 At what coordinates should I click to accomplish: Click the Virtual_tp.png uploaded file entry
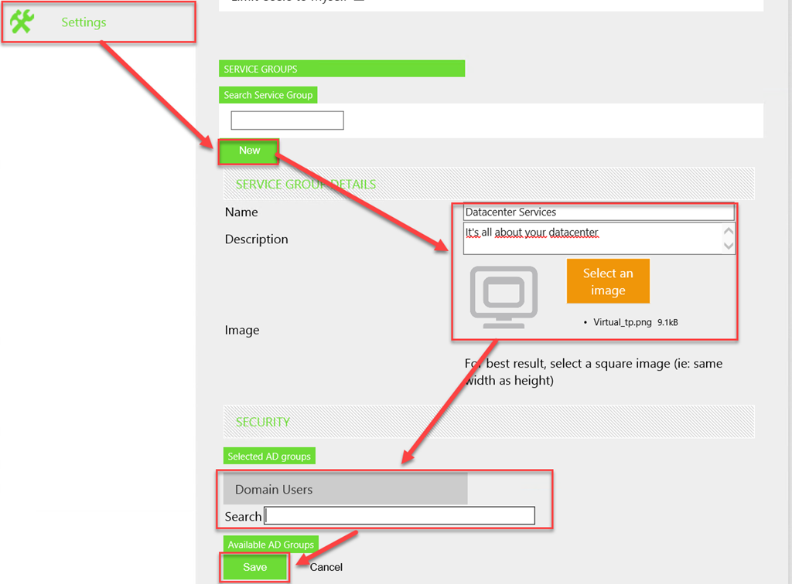623,323
